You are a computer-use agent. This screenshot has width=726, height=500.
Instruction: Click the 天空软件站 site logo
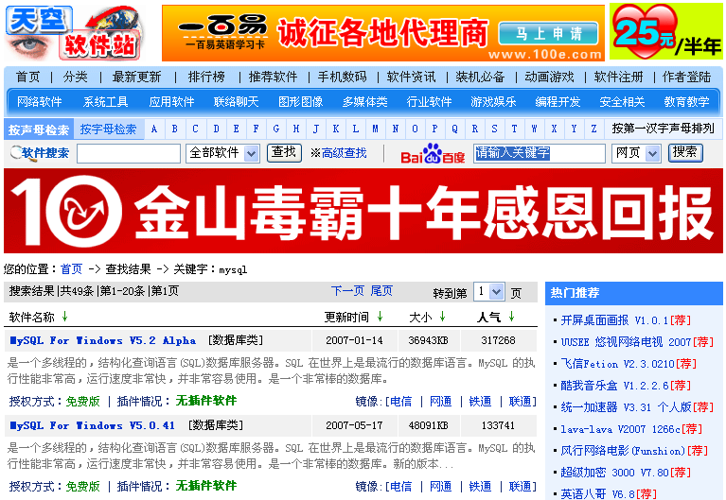coord(74,32)
